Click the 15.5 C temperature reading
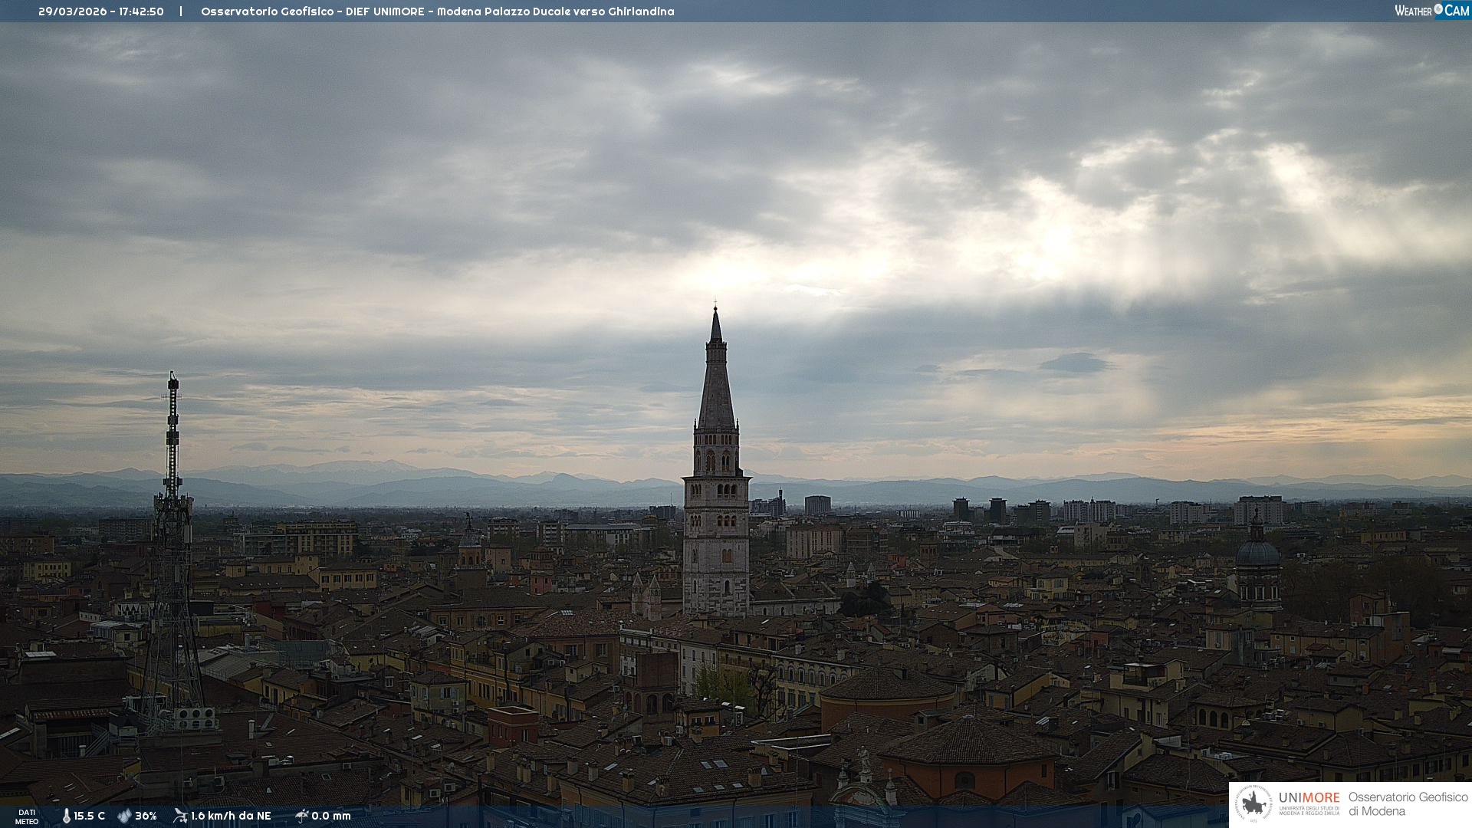Screen dimensions: 1472x828 tap(90, 816)
